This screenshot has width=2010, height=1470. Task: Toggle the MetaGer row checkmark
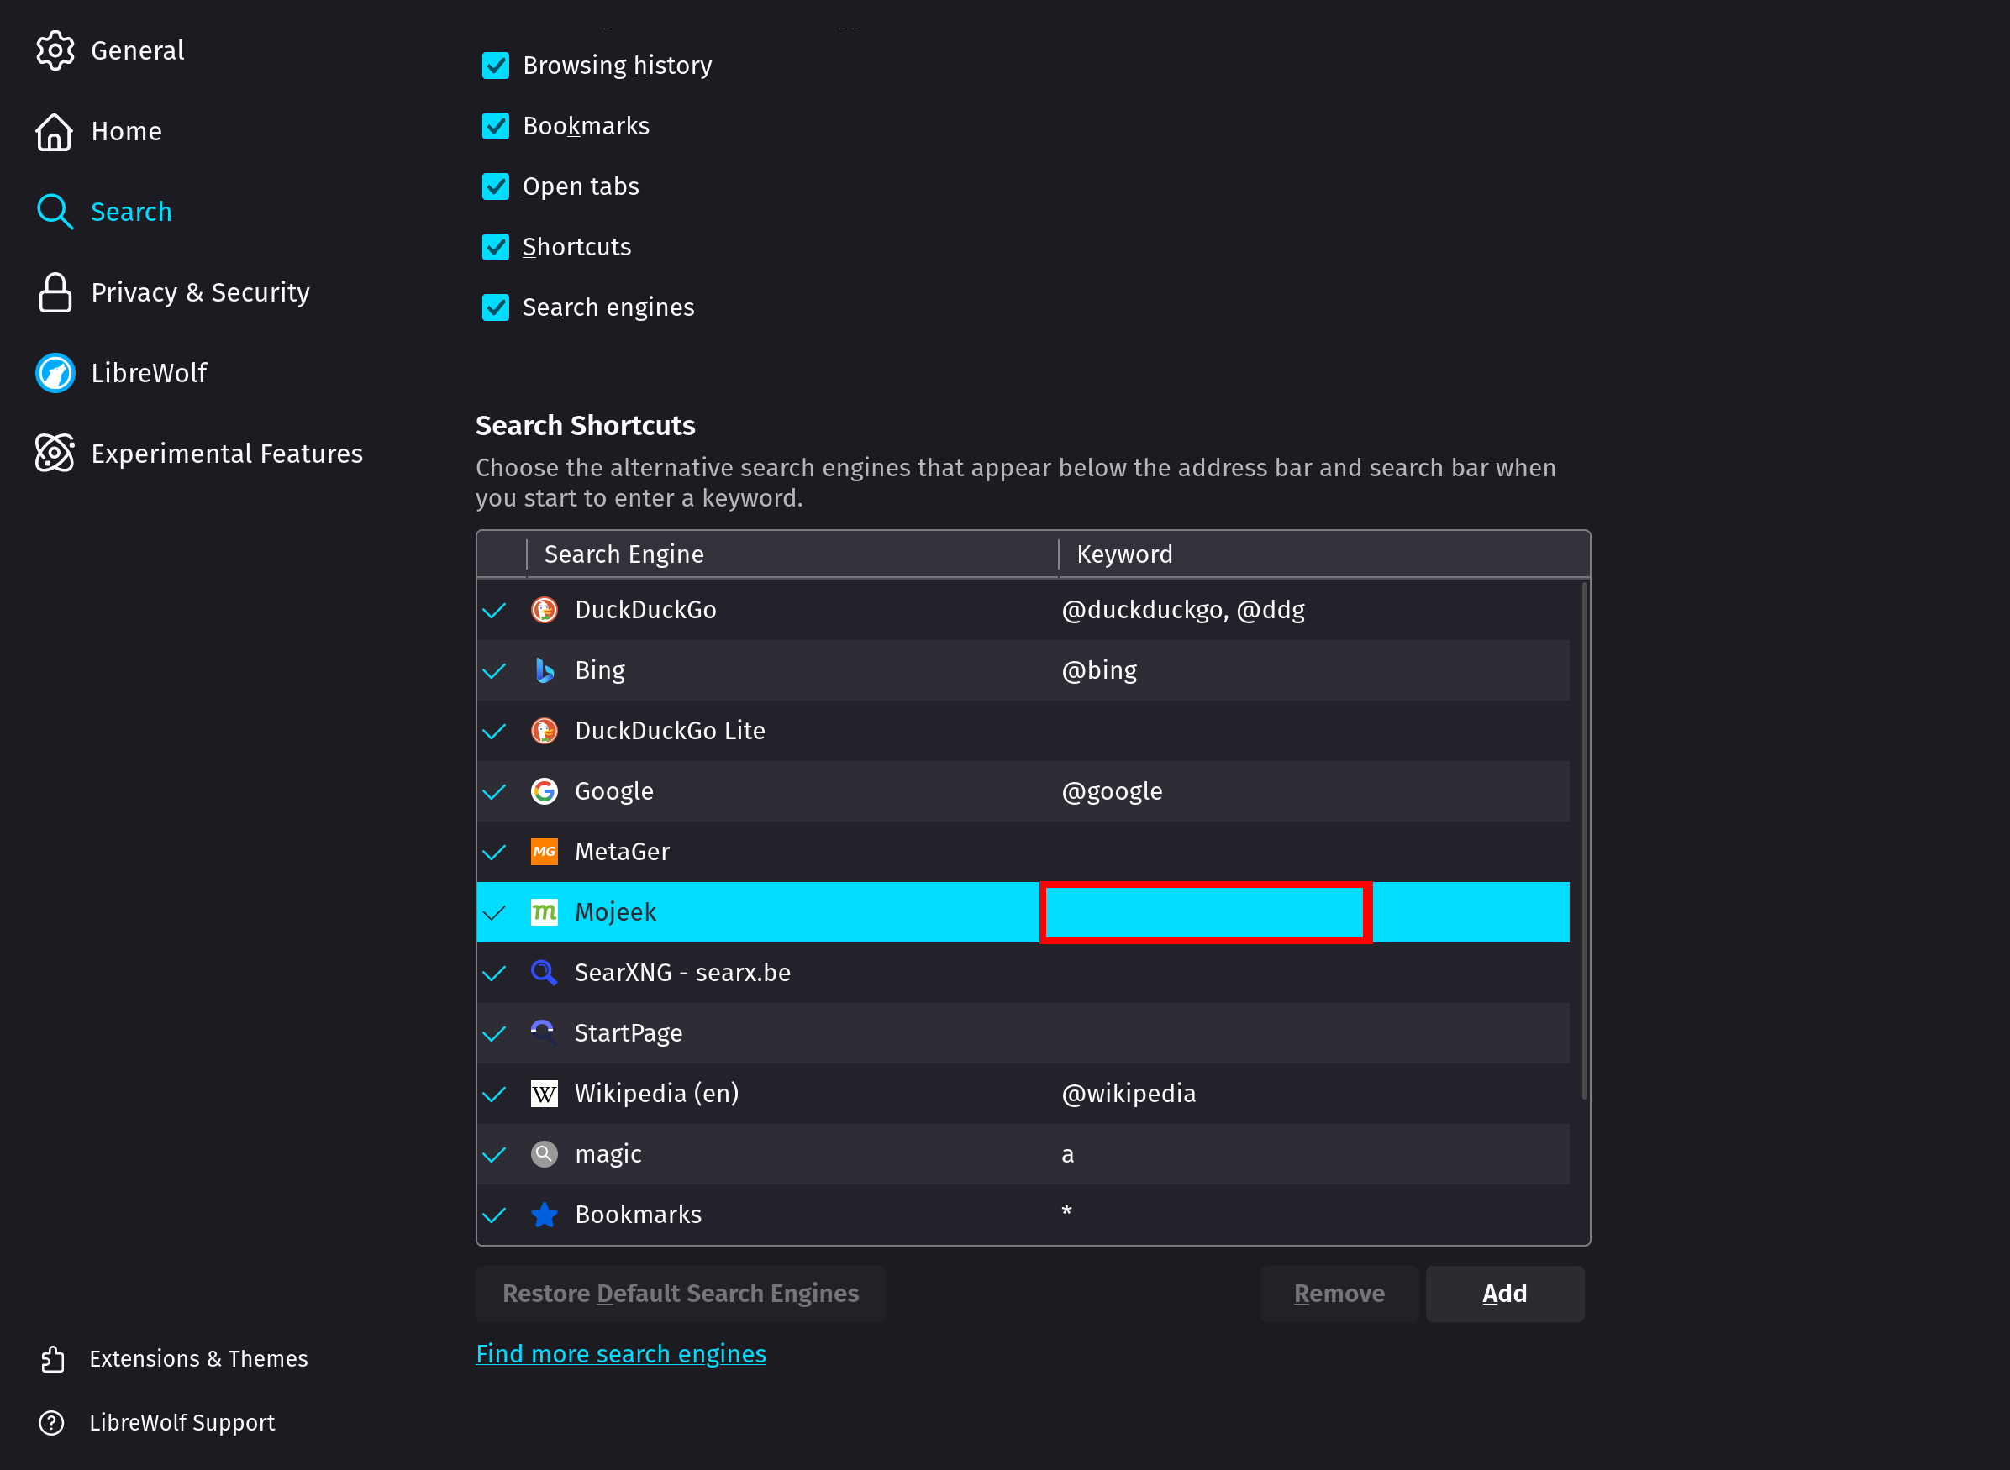coord(494,853)
